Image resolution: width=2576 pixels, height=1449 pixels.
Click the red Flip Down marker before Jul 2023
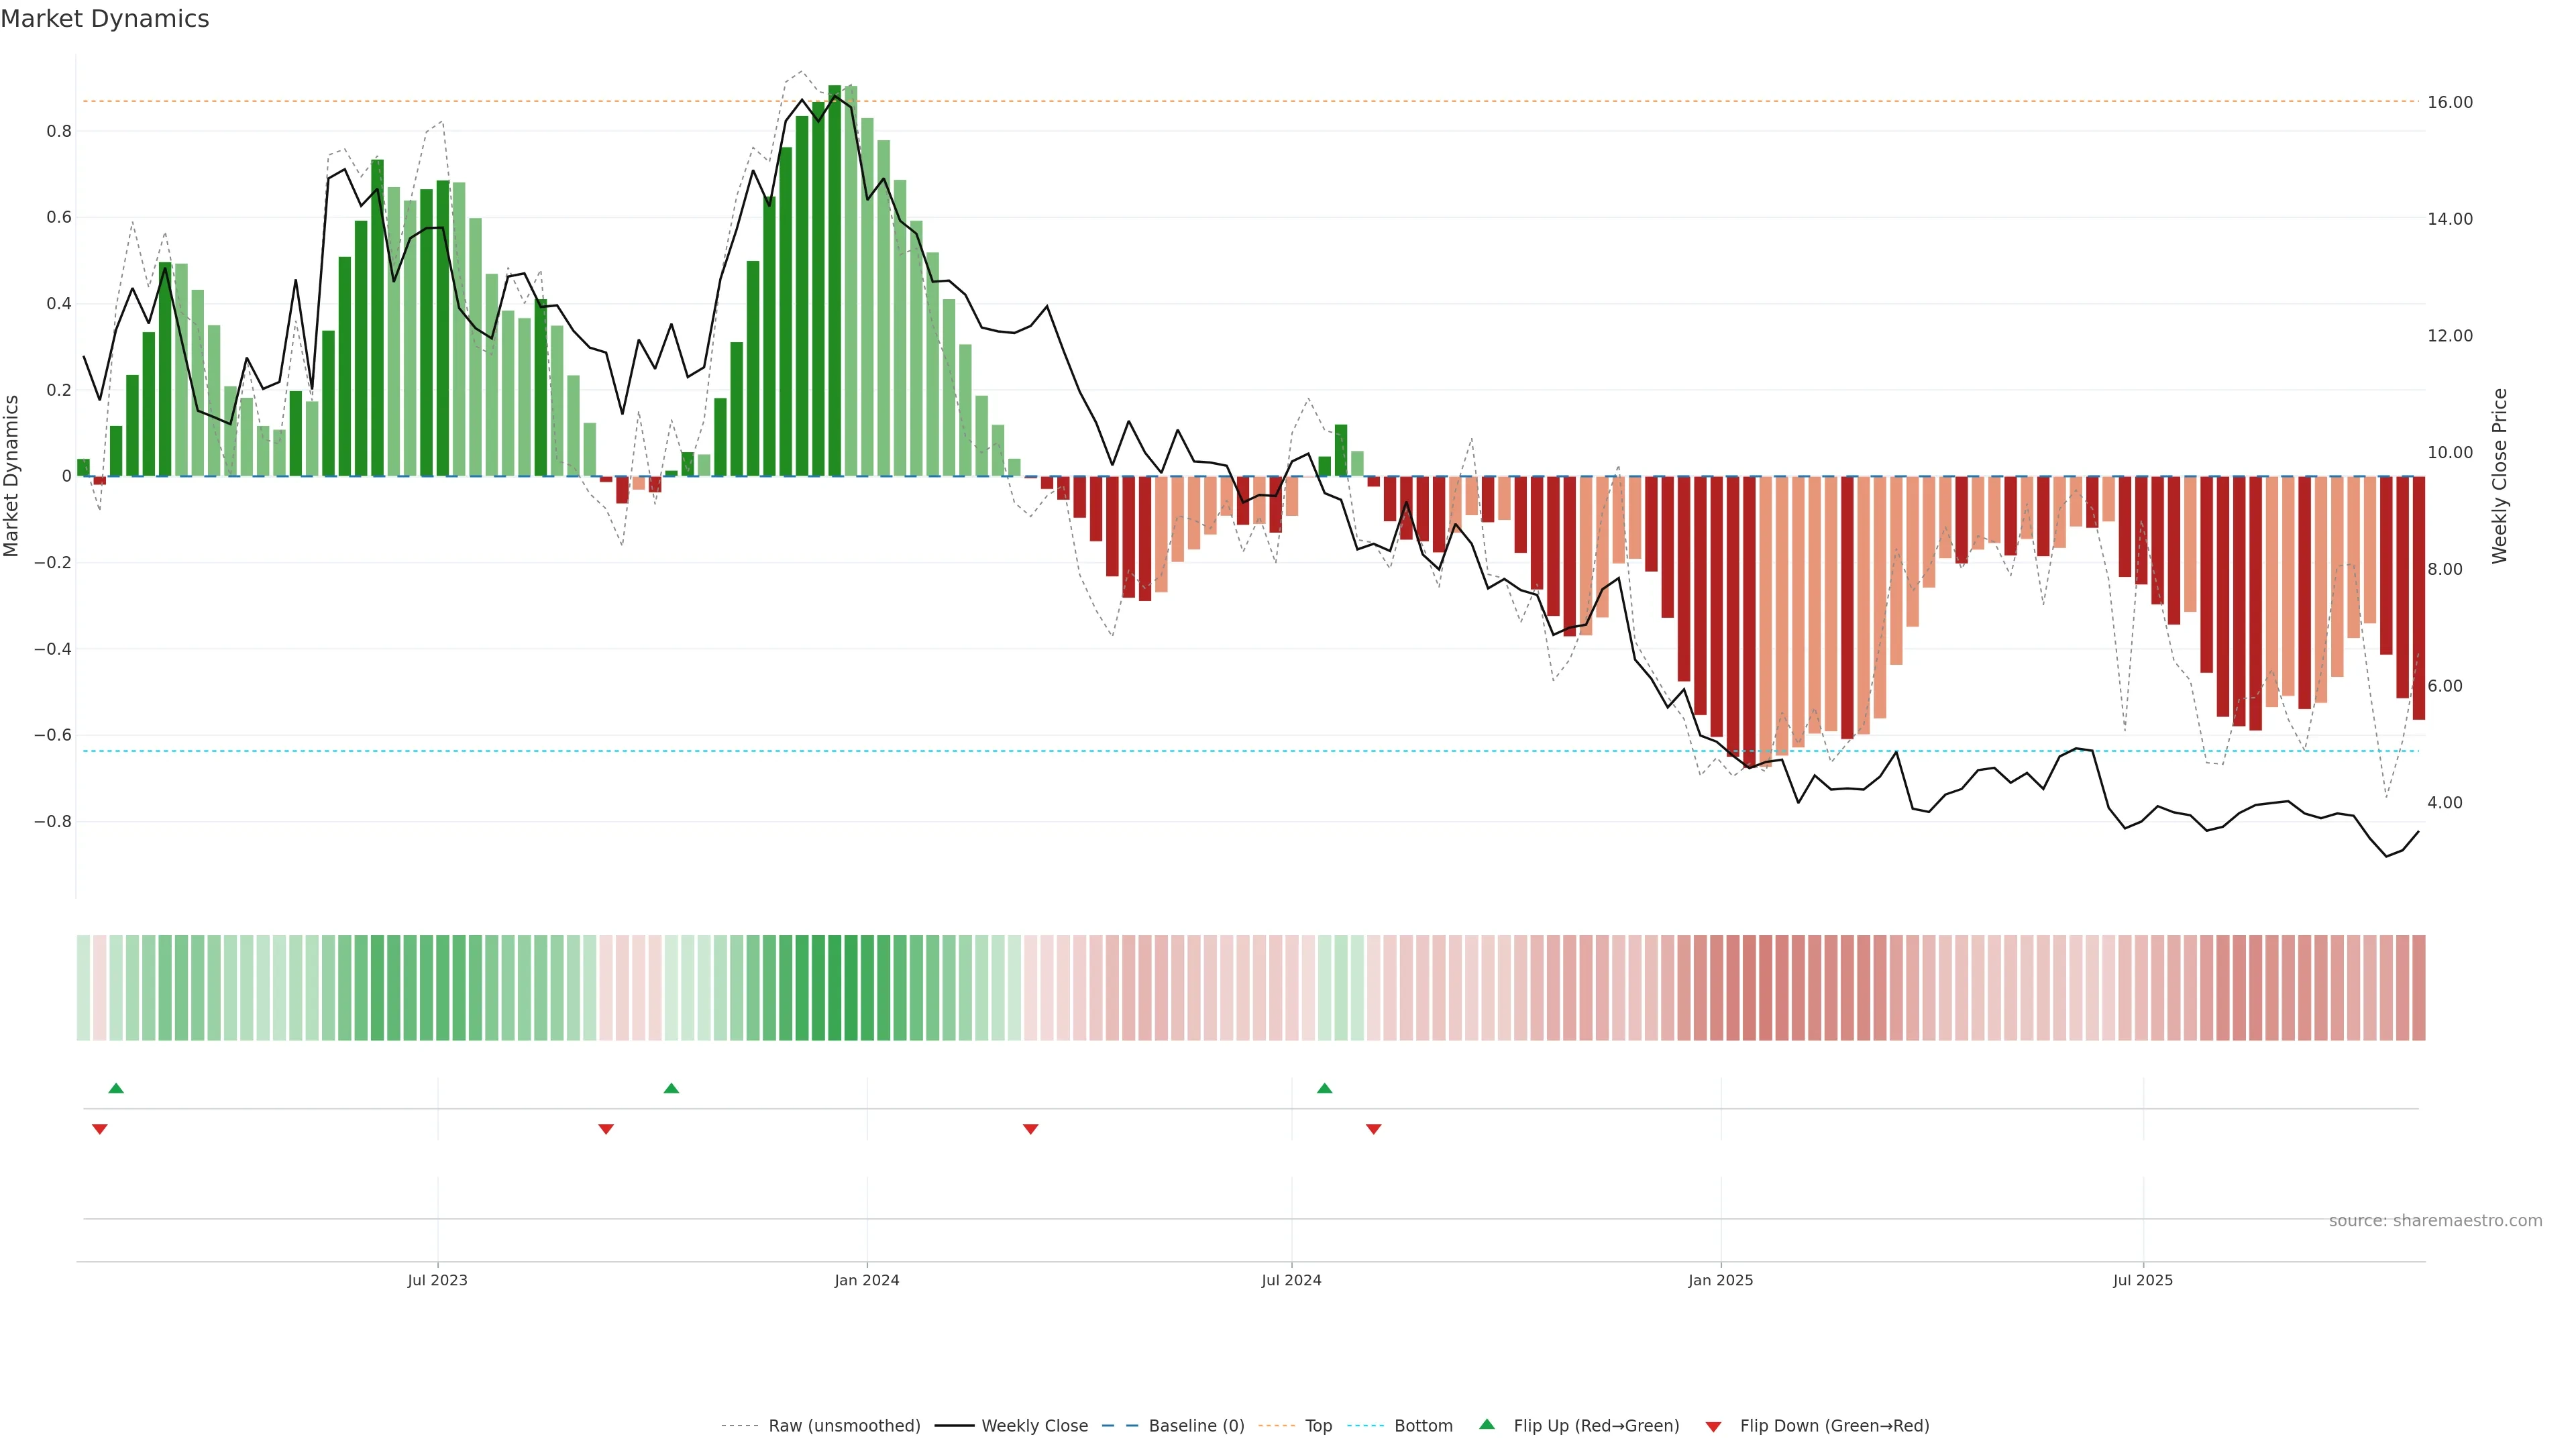[x=100, y=1129]
